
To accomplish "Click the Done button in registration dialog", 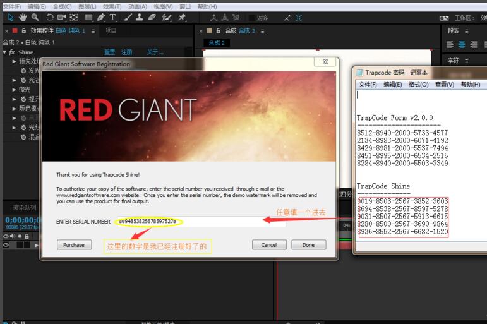I will pyautogui.click(x=308, y=244).
